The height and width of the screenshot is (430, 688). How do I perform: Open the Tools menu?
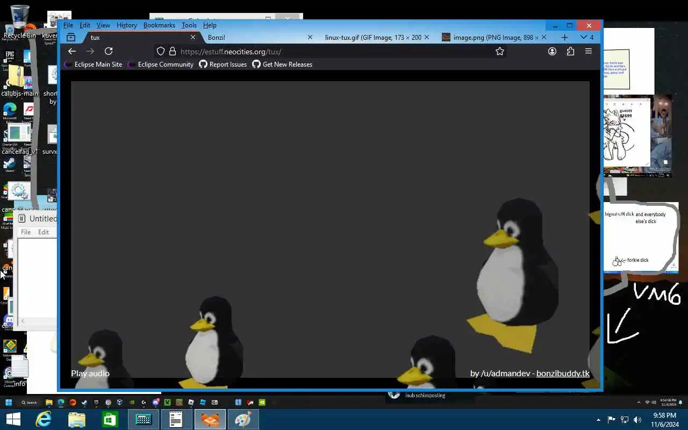pyautogui.click(x=189, y=25)
